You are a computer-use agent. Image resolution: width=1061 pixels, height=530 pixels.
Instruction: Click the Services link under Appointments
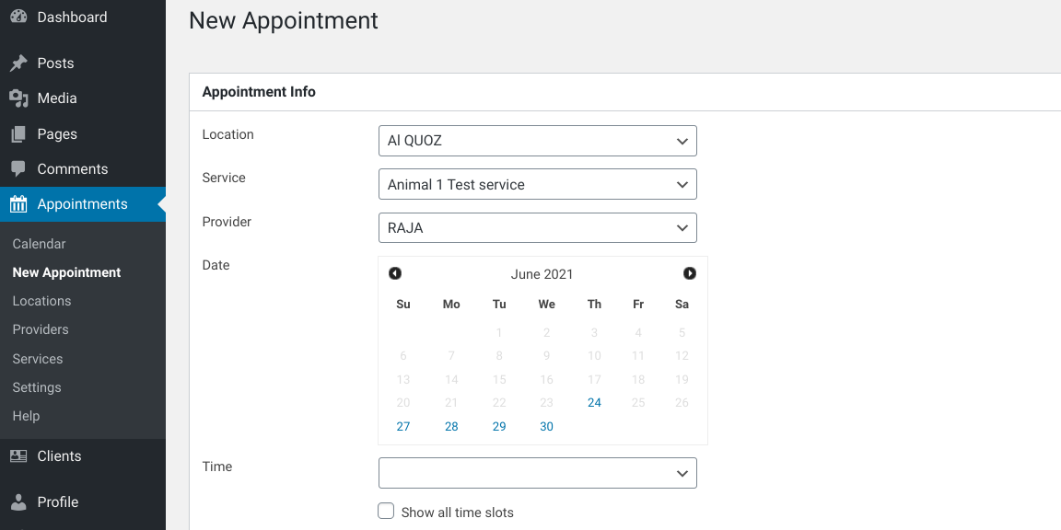click(x=37, y=358)
